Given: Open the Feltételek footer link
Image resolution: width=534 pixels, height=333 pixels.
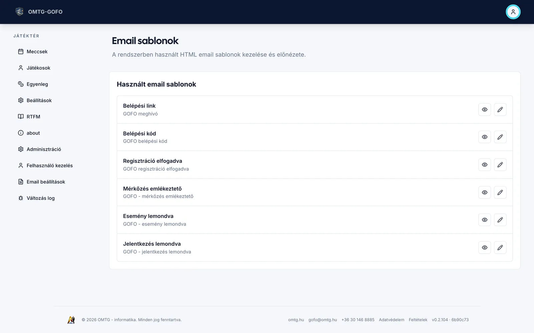Looking at the screenshot, I should pyautogui.click(x=418, y=320).
